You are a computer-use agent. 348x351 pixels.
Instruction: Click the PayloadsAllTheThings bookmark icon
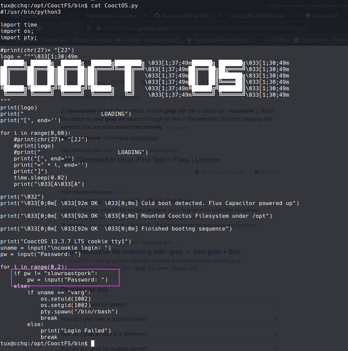point(189,40)
